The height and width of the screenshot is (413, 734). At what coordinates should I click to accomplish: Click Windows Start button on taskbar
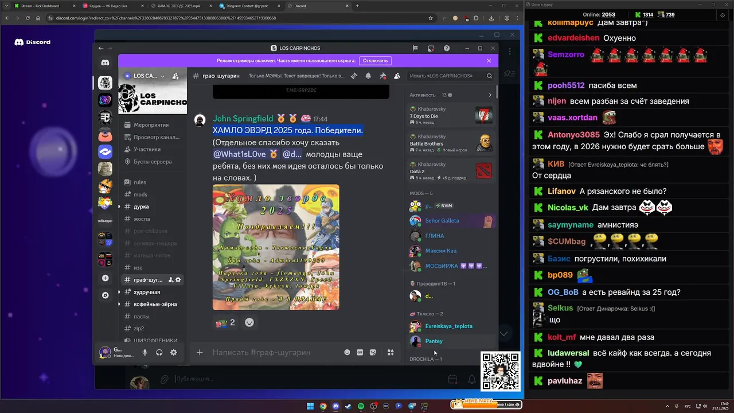[310, 406]
